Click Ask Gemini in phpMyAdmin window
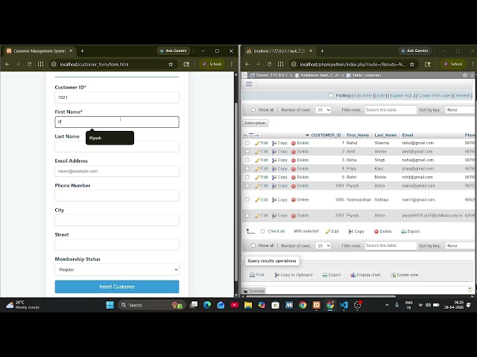477x357 pixels. pos(414,51)
